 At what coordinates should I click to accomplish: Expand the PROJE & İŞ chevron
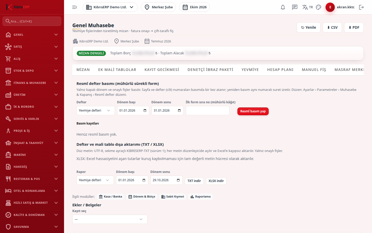tap(56, 131)
